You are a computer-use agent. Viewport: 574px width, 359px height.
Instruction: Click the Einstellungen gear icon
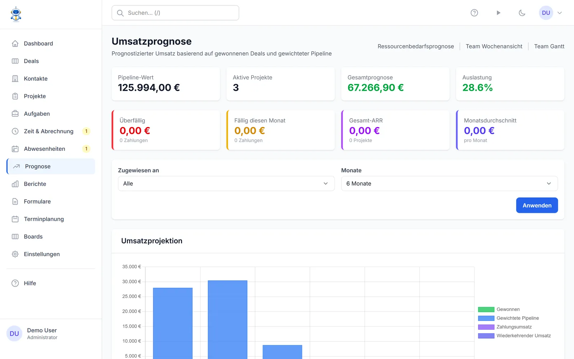coord(15,254)
